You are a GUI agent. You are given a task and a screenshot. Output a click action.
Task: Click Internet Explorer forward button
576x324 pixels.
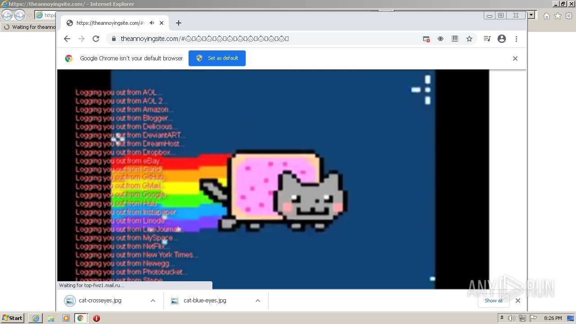click(x=19, y=15)
